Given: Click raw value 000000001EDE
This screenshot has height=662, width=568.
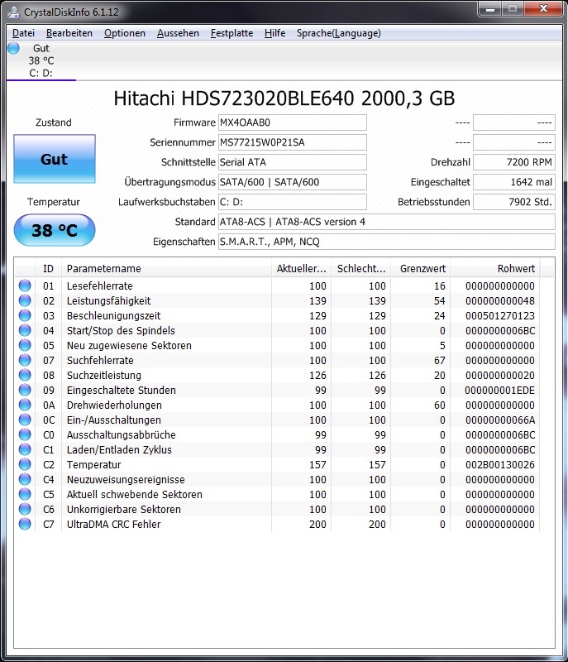Looking at the screenshot, I should tap(499, 390).
